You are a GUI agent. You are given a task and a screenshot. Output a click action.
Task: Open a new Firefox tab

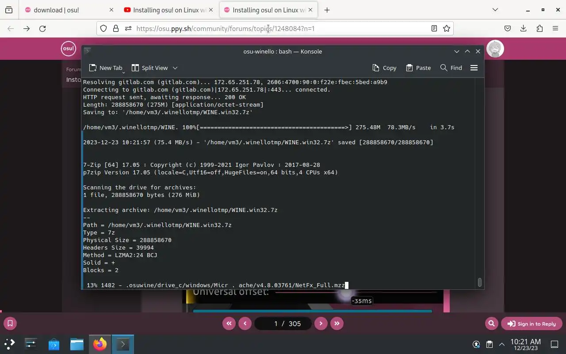point(327,10)
